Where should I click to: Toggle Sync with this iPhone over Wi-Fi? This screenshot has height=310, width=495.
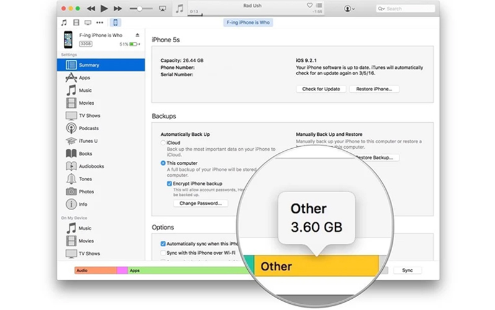coord(163,253)
